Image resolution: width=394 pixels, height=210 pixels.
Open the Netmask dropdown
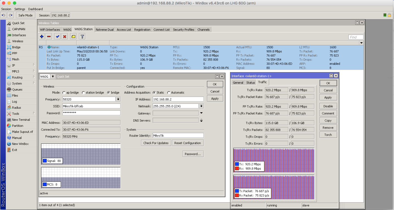(x=201, y=106)
